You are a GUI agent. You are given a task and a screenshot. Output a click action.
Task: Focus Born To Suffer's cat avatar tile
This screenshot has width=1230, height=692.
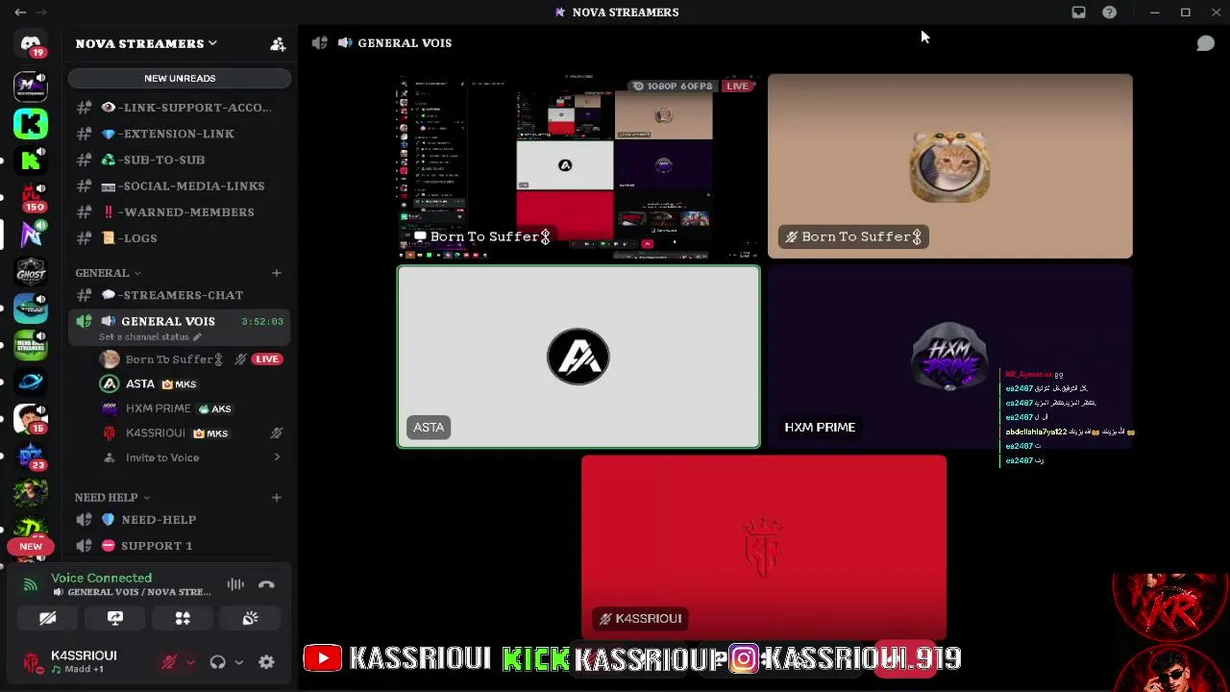950,166
